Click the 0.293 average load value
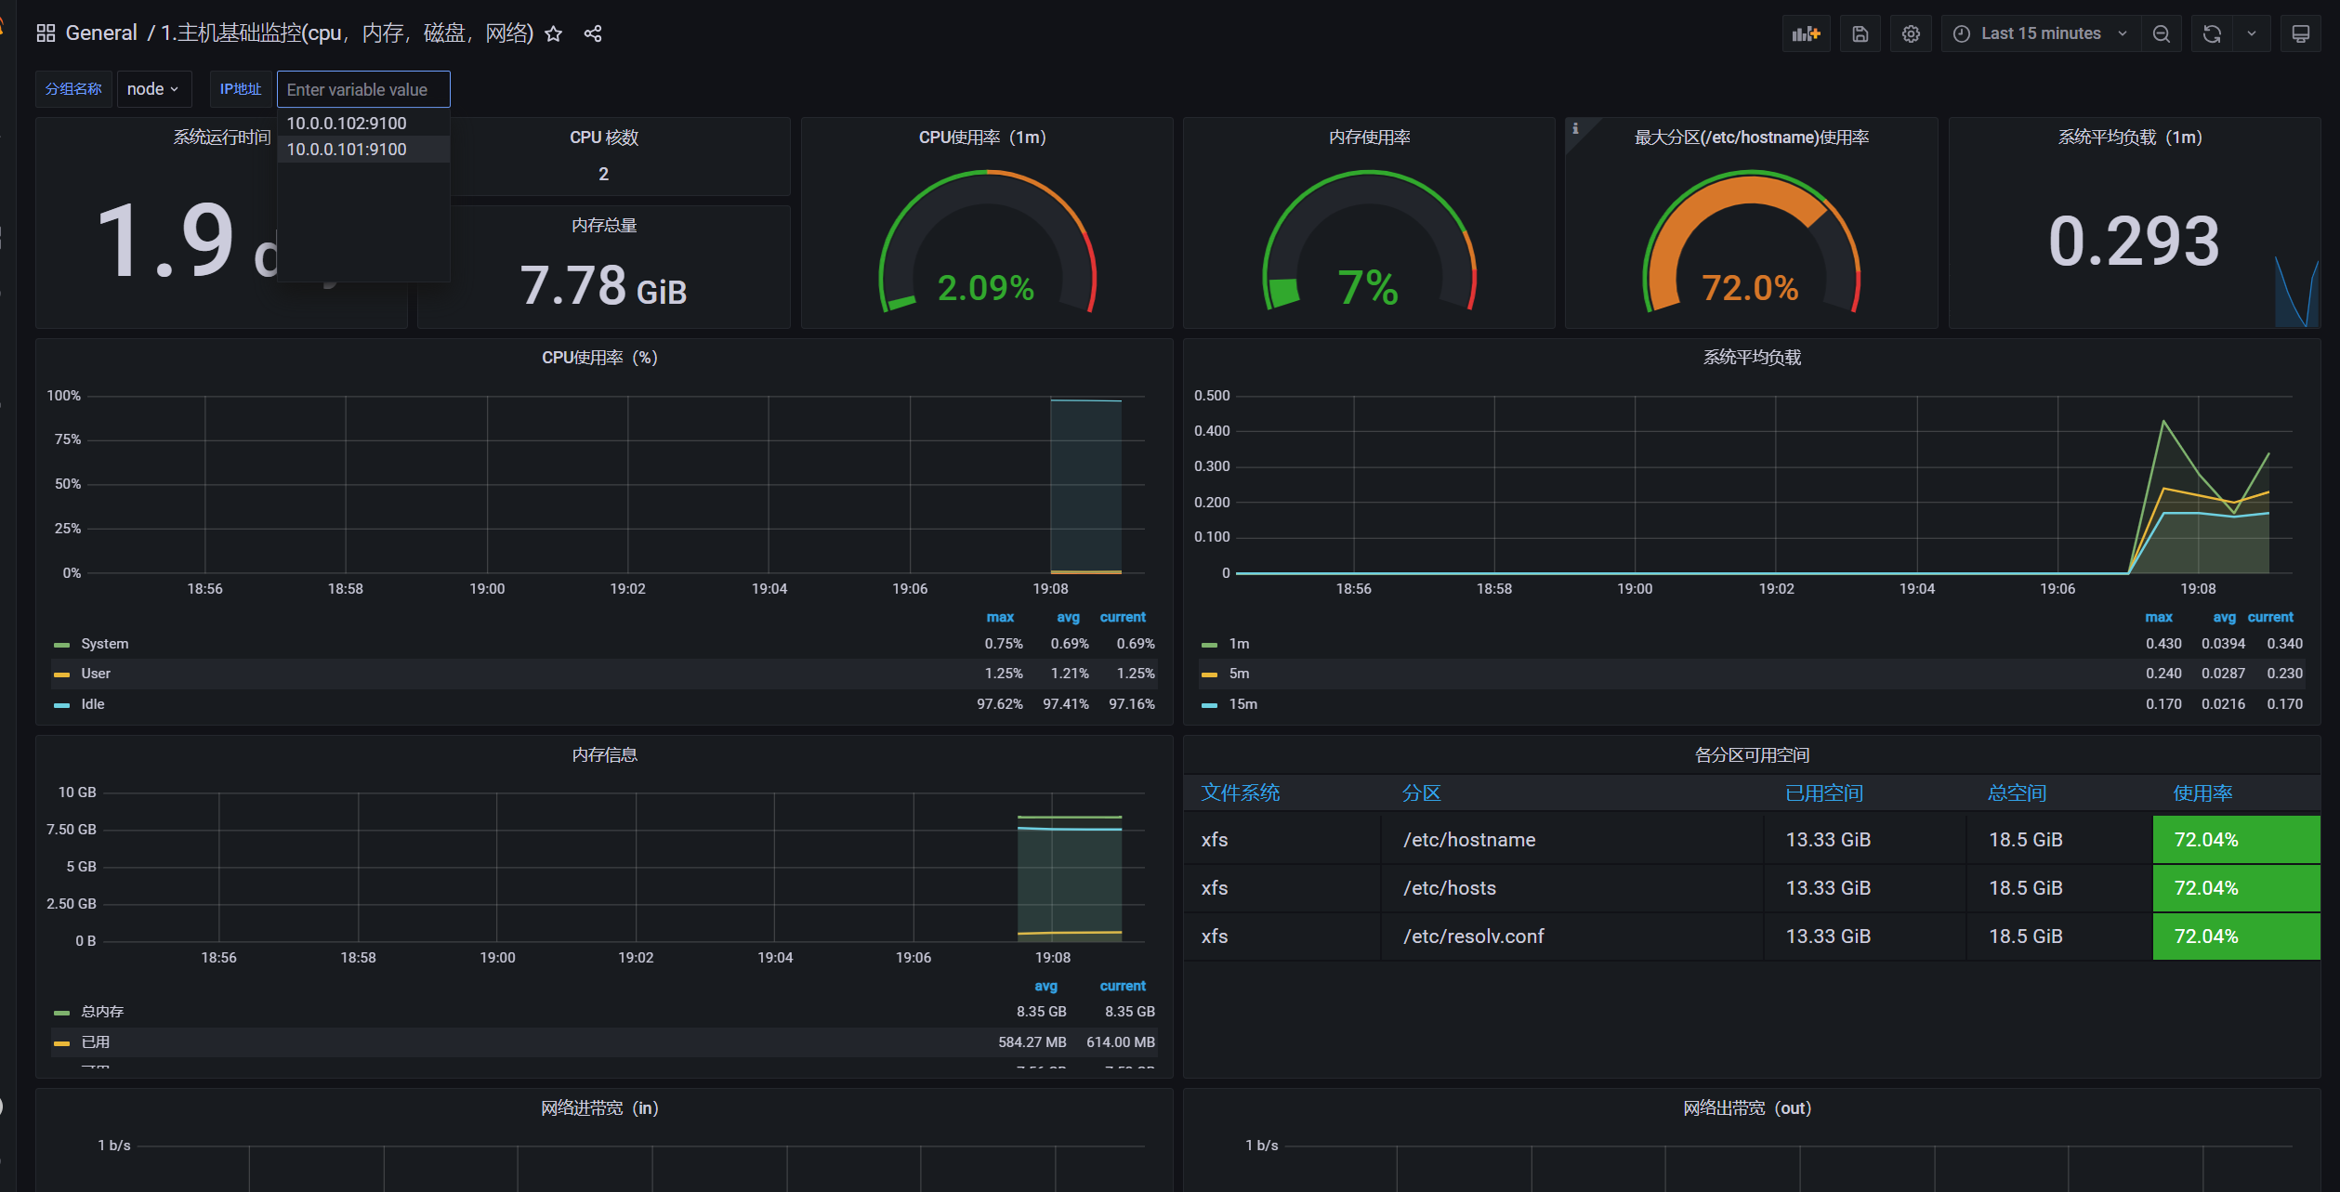This screenshot has height=1192, width=2340. 2134,241
